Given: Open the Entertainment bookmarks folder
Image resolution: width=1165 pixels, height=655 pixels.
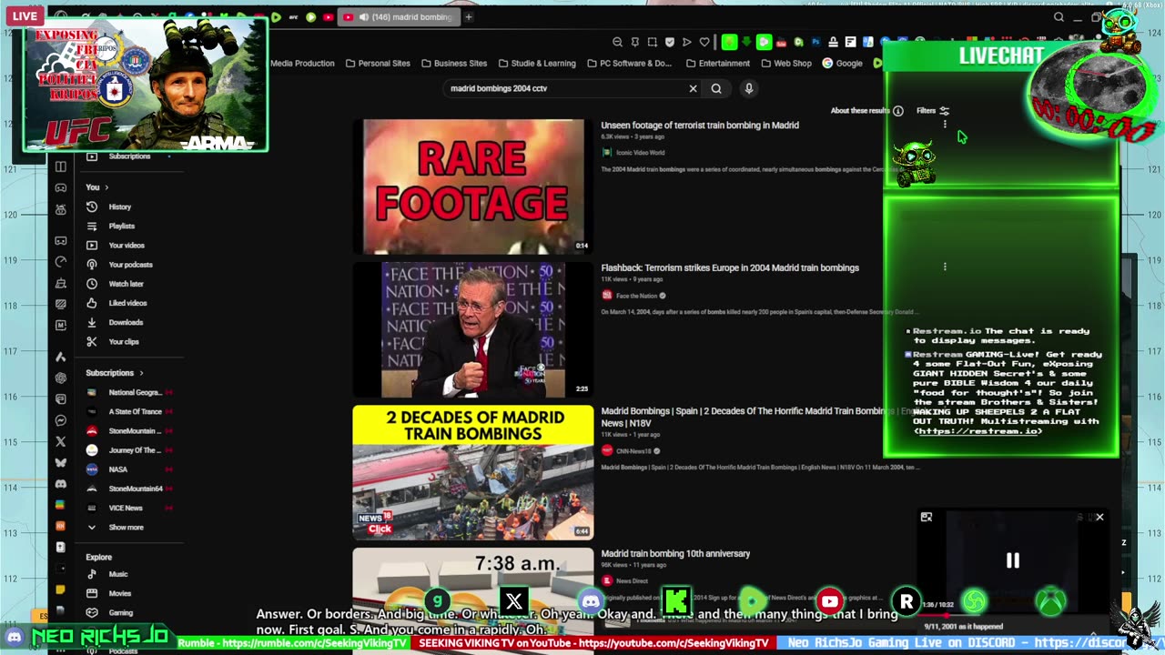Looking at the screenshot, I should tap(718, 63).
